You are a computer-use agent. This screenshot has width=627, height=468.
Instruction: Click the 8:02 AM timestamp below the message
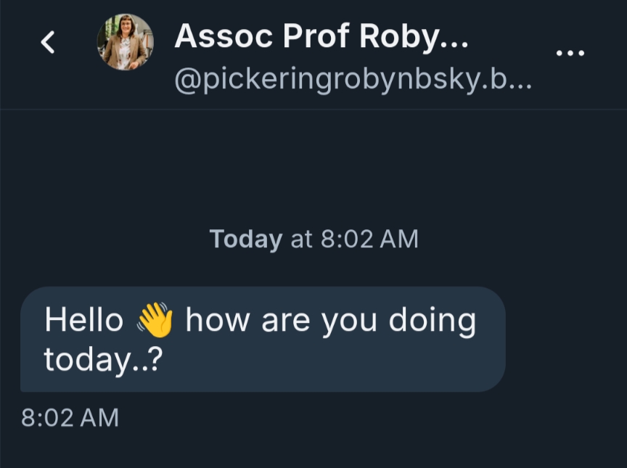coord(70,417)
